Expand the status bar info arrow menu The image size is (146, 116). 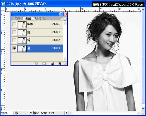[66, 113]
